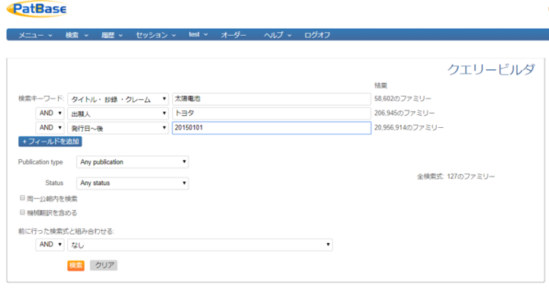Click the 206,945のファミリー result text
The image size is (549, 300).
click(x=404, y=113)
